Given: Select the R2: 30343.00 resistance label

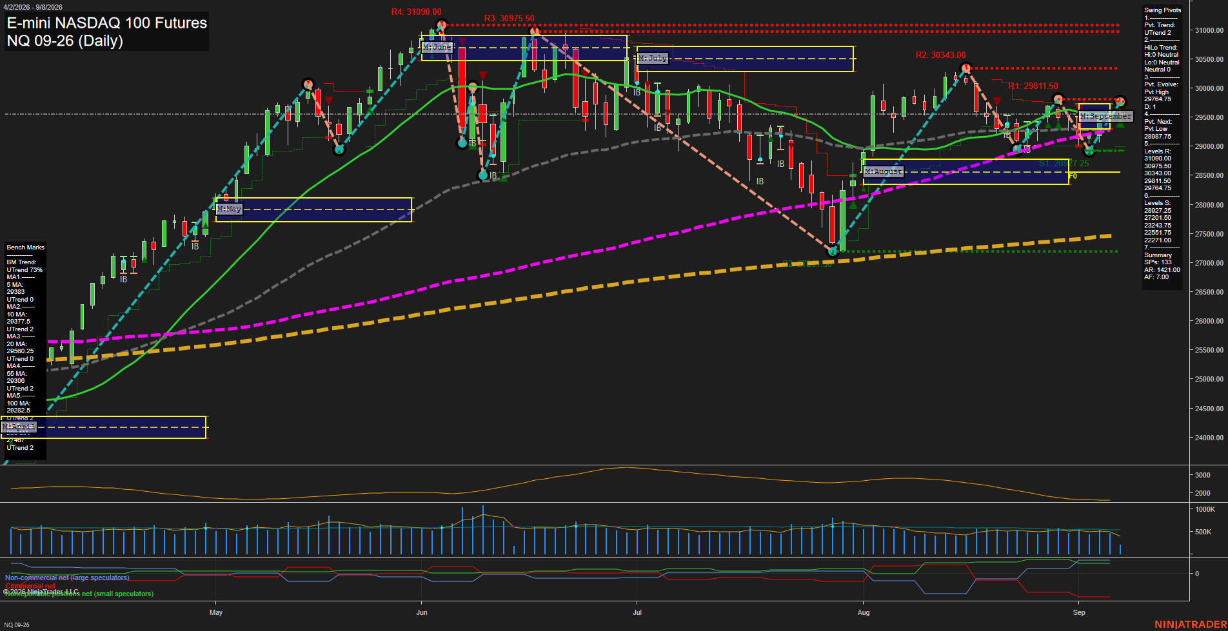Looking at the screenshot, I should click(940, 55).
